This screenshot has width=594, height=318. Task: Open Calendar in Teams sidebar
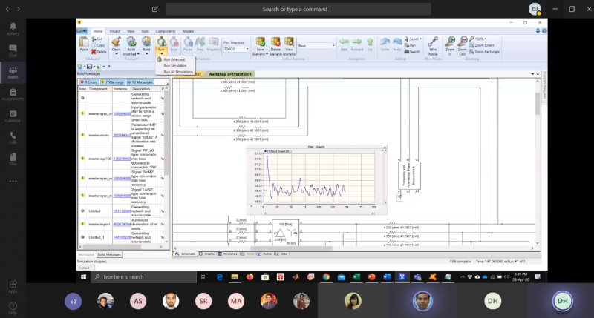coord(13,113)
